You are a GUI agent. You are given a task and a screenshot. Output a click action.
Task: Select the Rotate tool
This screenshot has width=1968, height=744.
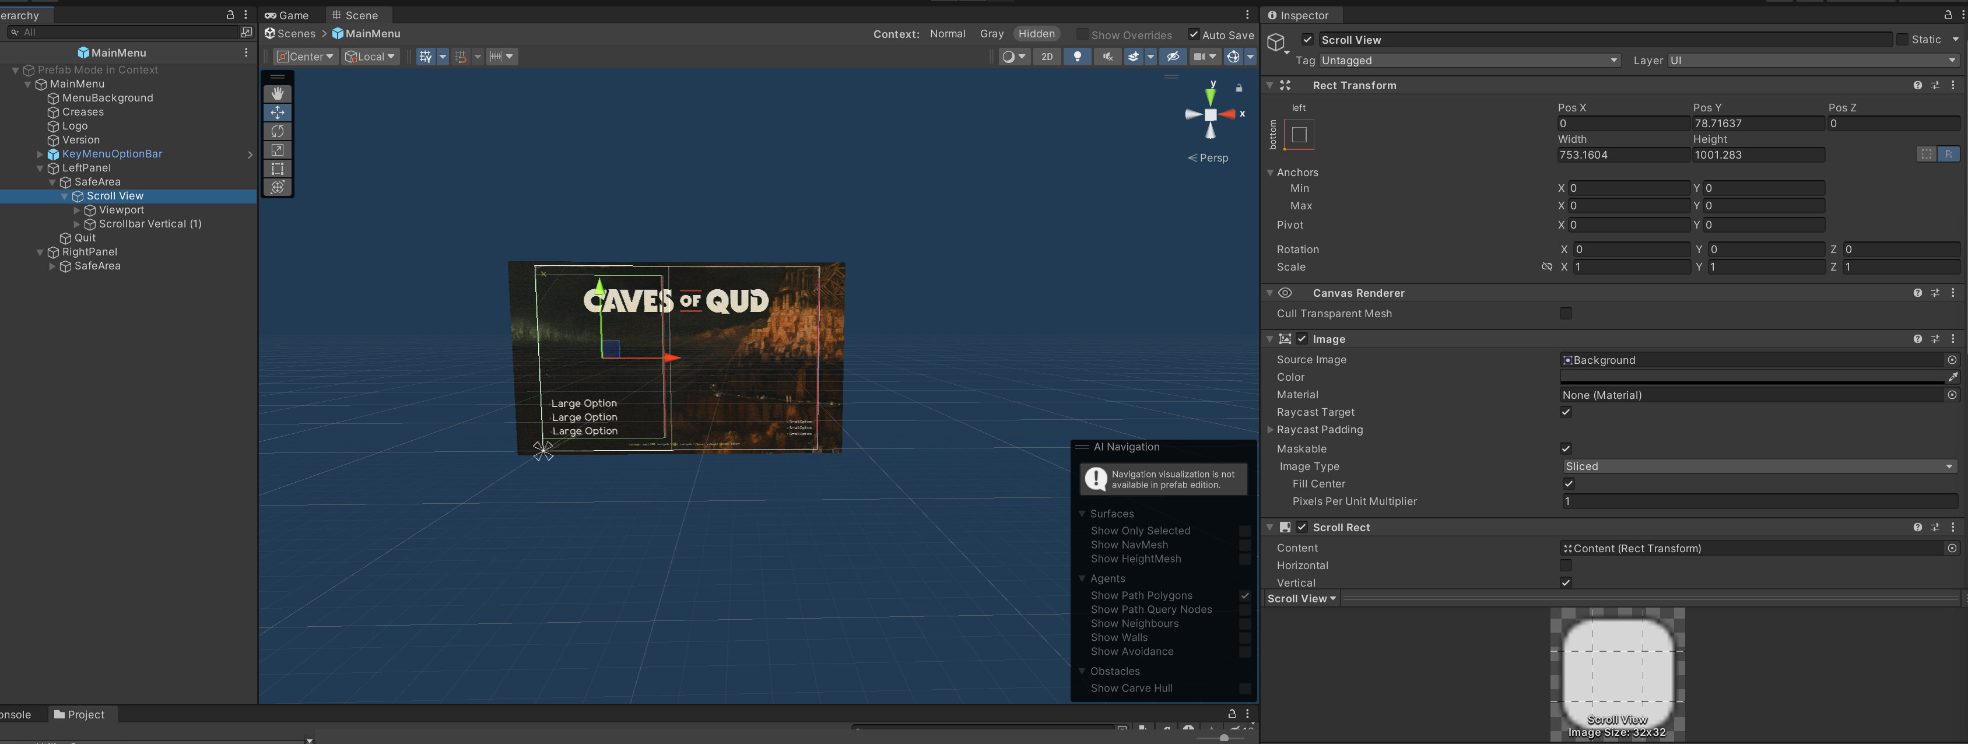pos(278,131)
